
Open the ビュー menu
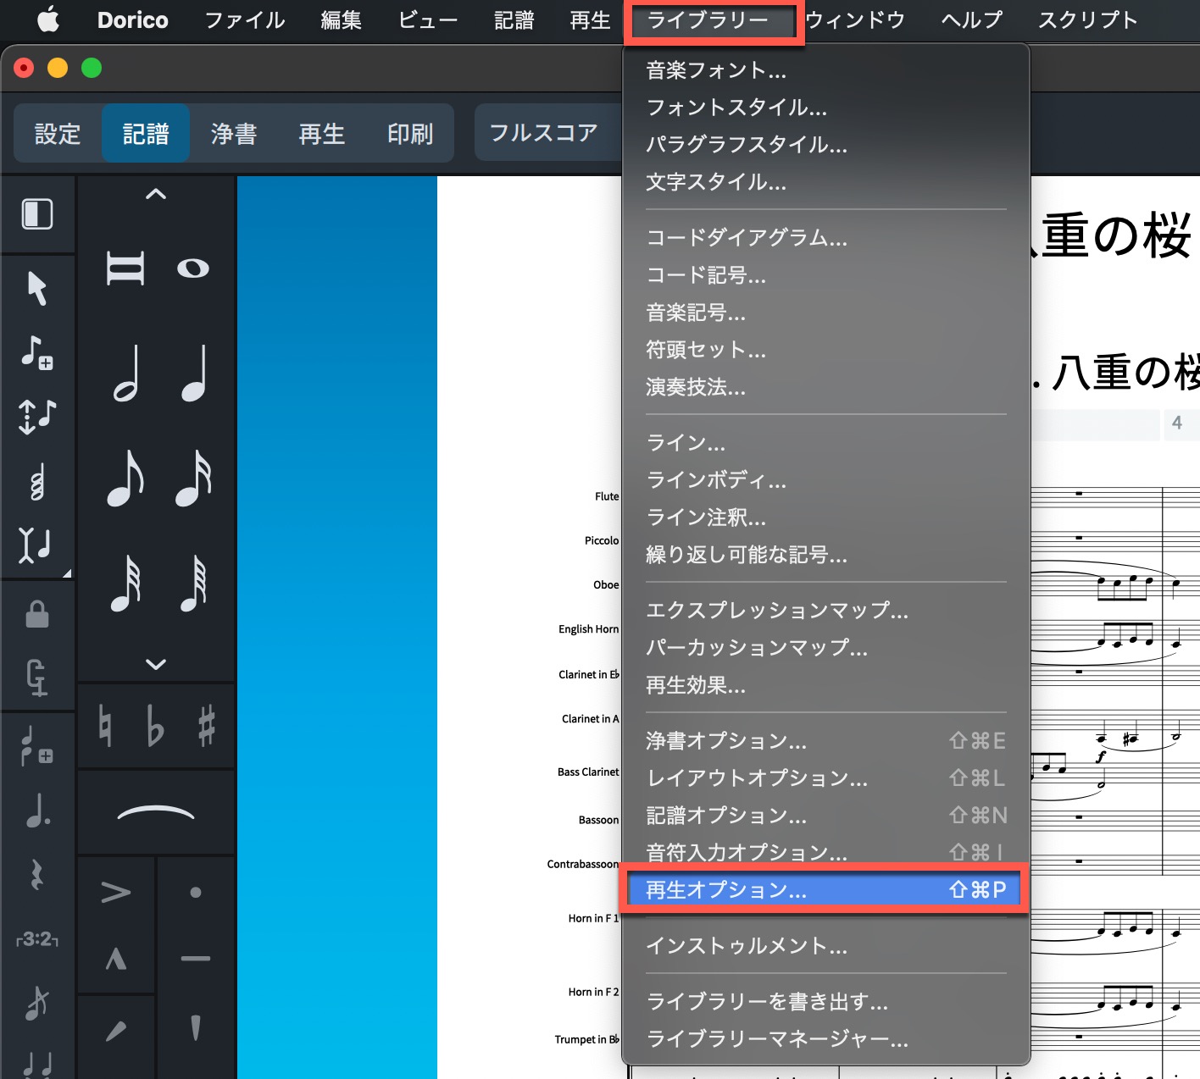tap(428, 19)
